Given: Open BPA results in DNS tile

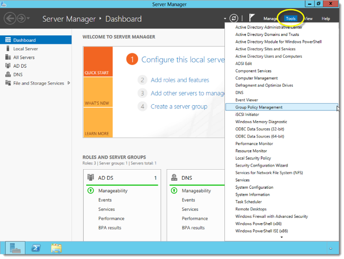Looking at the screenshot, I should pyautogui.click(x=193, y=228).
